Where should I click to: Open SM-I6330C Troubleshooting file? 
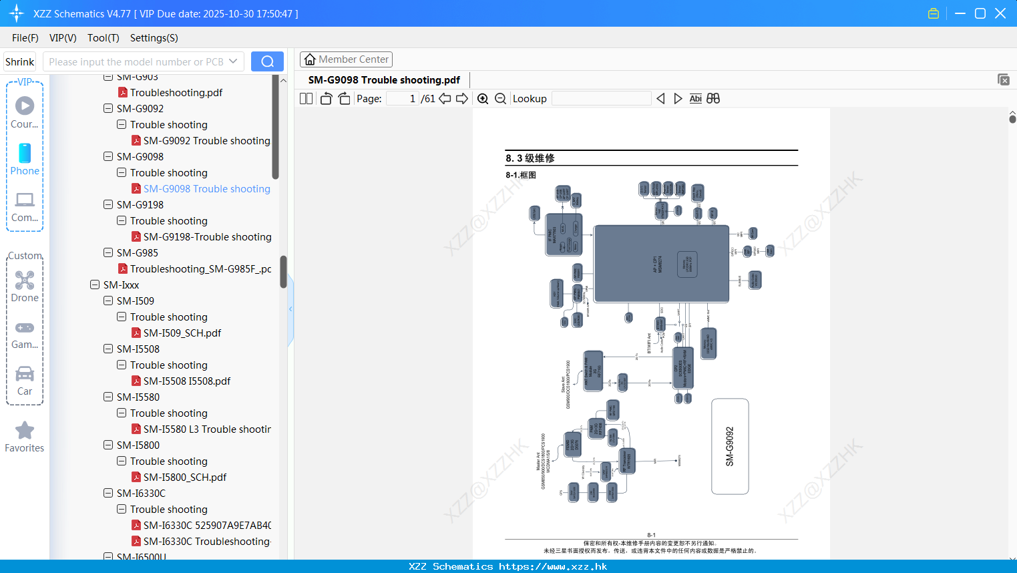(x=201, y=541)
